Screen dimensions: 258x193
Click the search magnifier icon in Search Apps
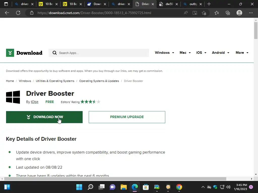coord(55,53)
